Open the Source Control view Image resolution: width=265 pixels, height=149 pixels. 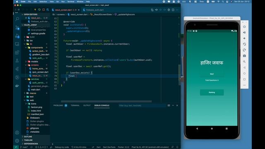(17, 27)
